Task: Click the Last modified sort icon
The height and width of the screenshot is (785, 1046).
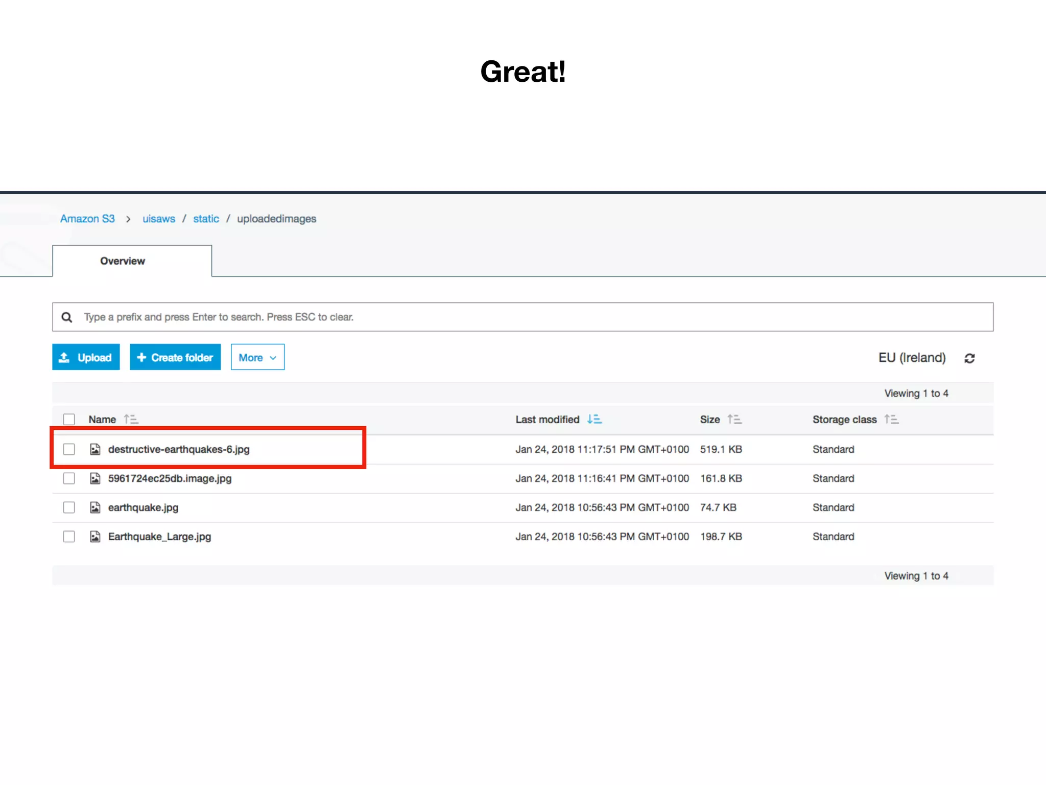Action: [594, 420]
